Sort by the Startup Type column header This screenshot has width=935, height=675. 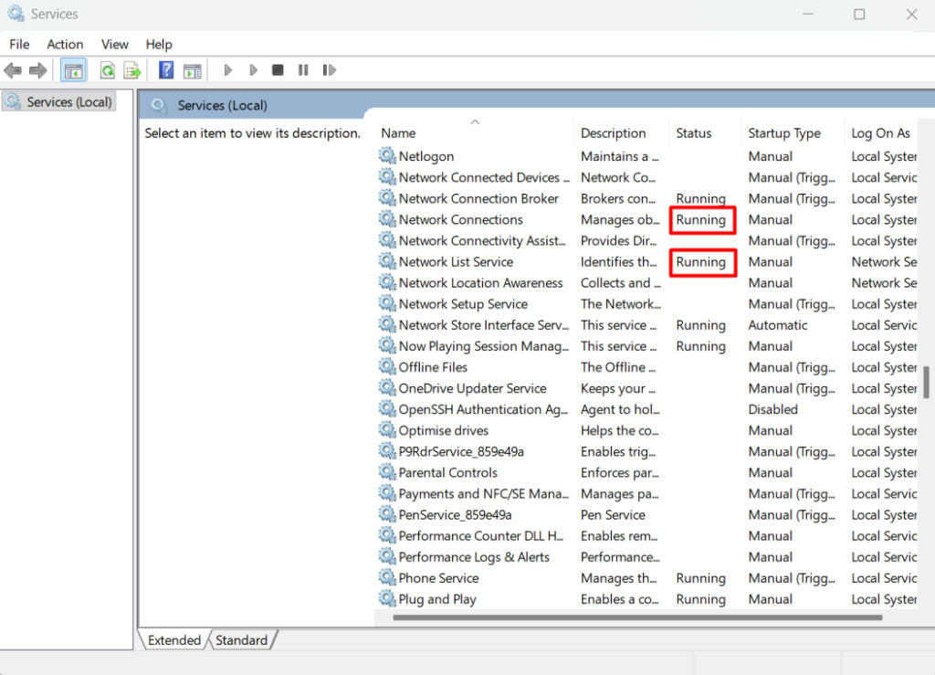785,132
